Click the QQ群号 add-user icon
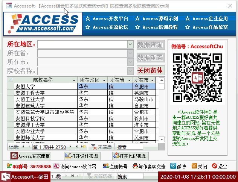 (x=9, y=166)
